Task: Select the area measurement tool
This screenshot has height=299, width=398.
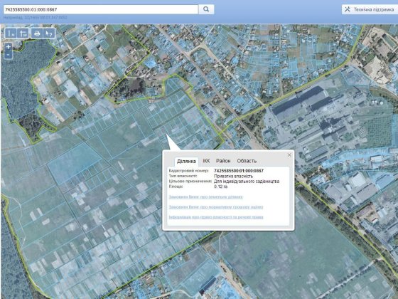Action: [23, 33]
